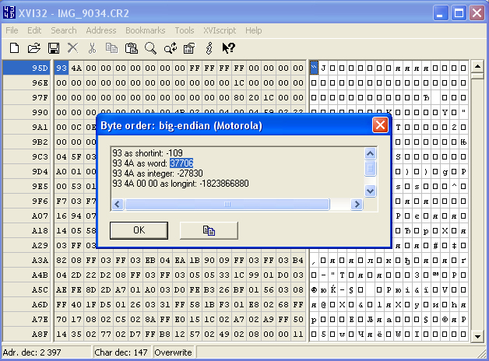Click the Cut scissors icon
Image resolution: width=489 pixels, height=361 pixels.
pos(92,48)
